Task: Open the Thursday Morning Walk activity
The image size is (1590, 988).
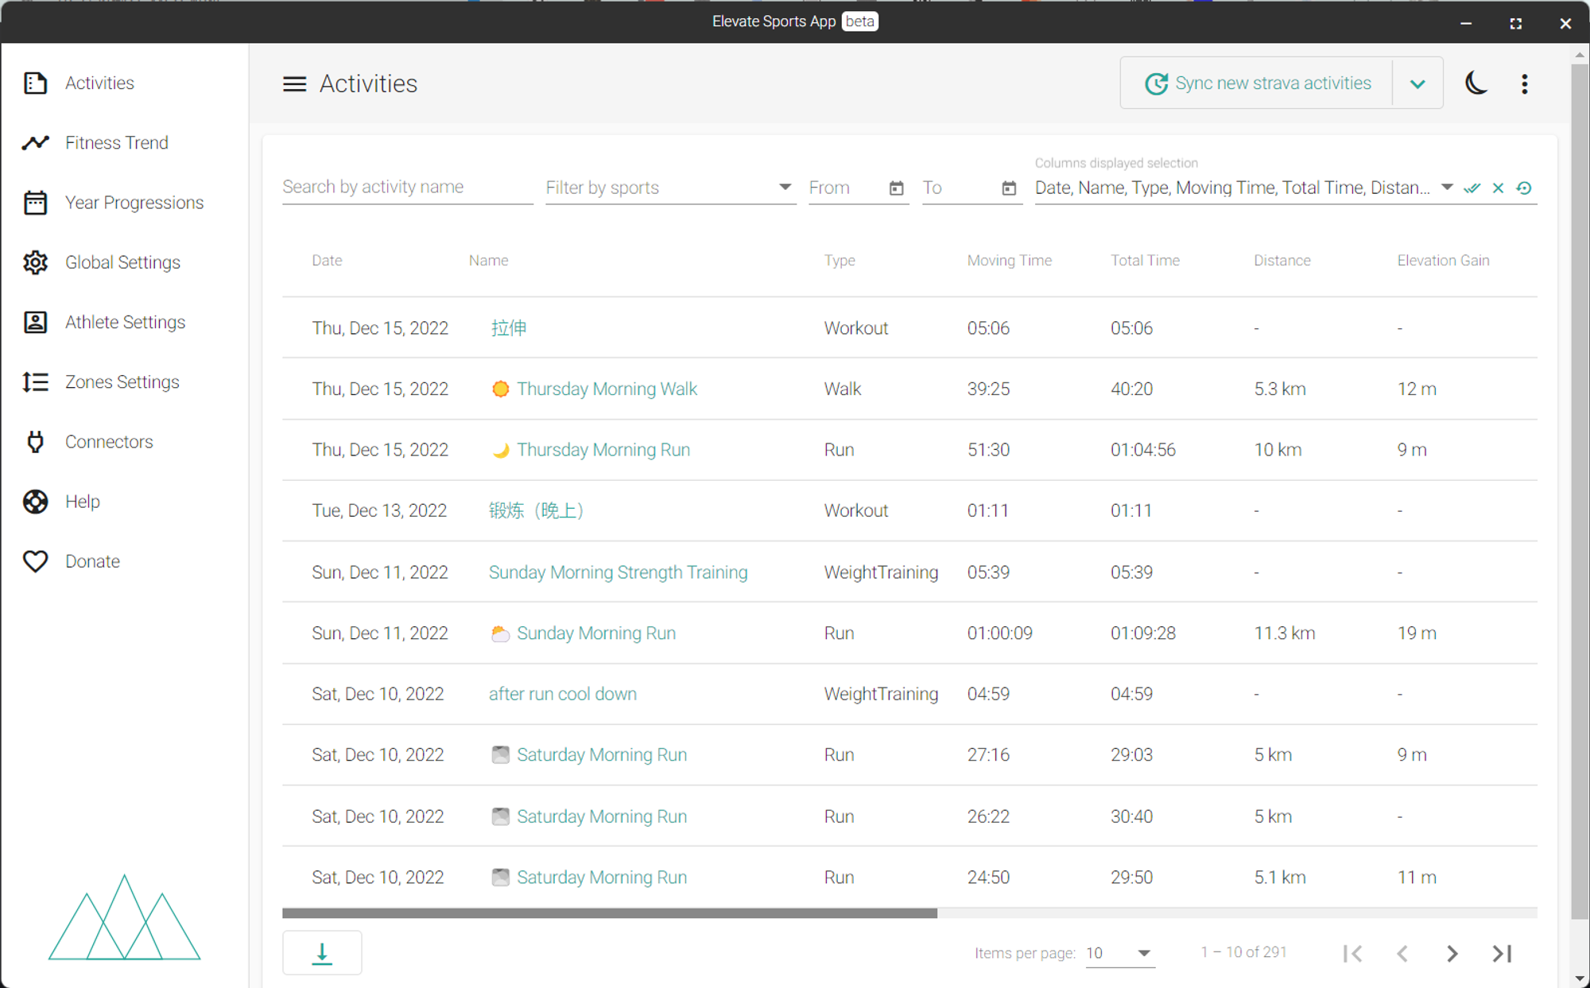Action: pos(607,389)
